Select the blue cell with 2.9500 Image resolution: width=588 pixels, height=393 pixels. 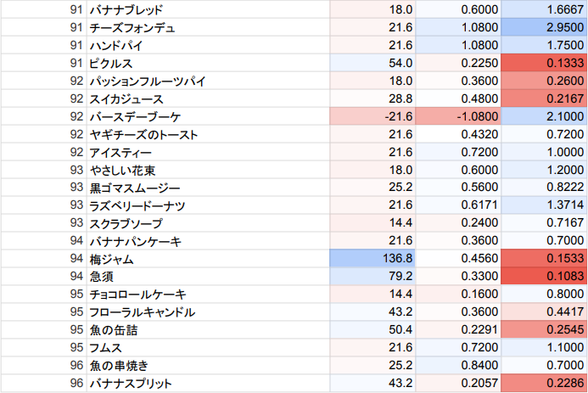pos(544,27)
